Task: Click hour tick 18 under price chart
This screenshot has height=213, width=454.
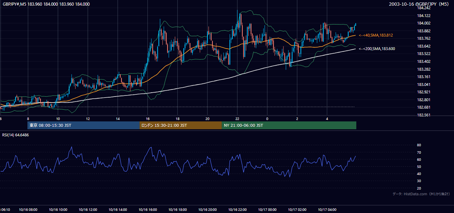Action: point(177,119)
